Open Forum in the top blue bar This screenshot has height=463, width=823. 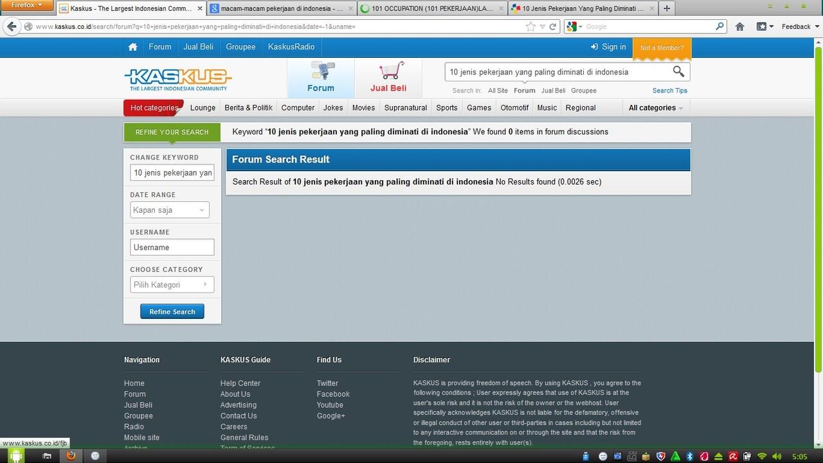[160, 47]
